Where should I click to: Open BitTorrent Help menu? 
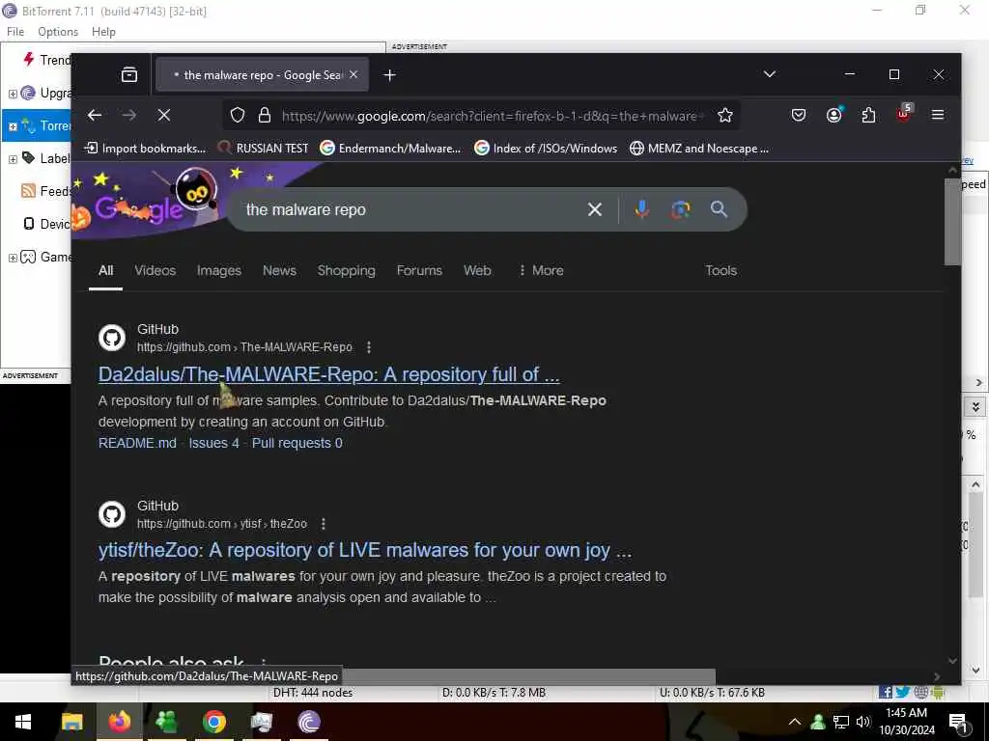[103, 32]
